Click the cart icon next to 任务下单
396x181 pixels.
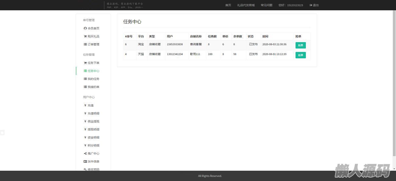tap(85, 63)
